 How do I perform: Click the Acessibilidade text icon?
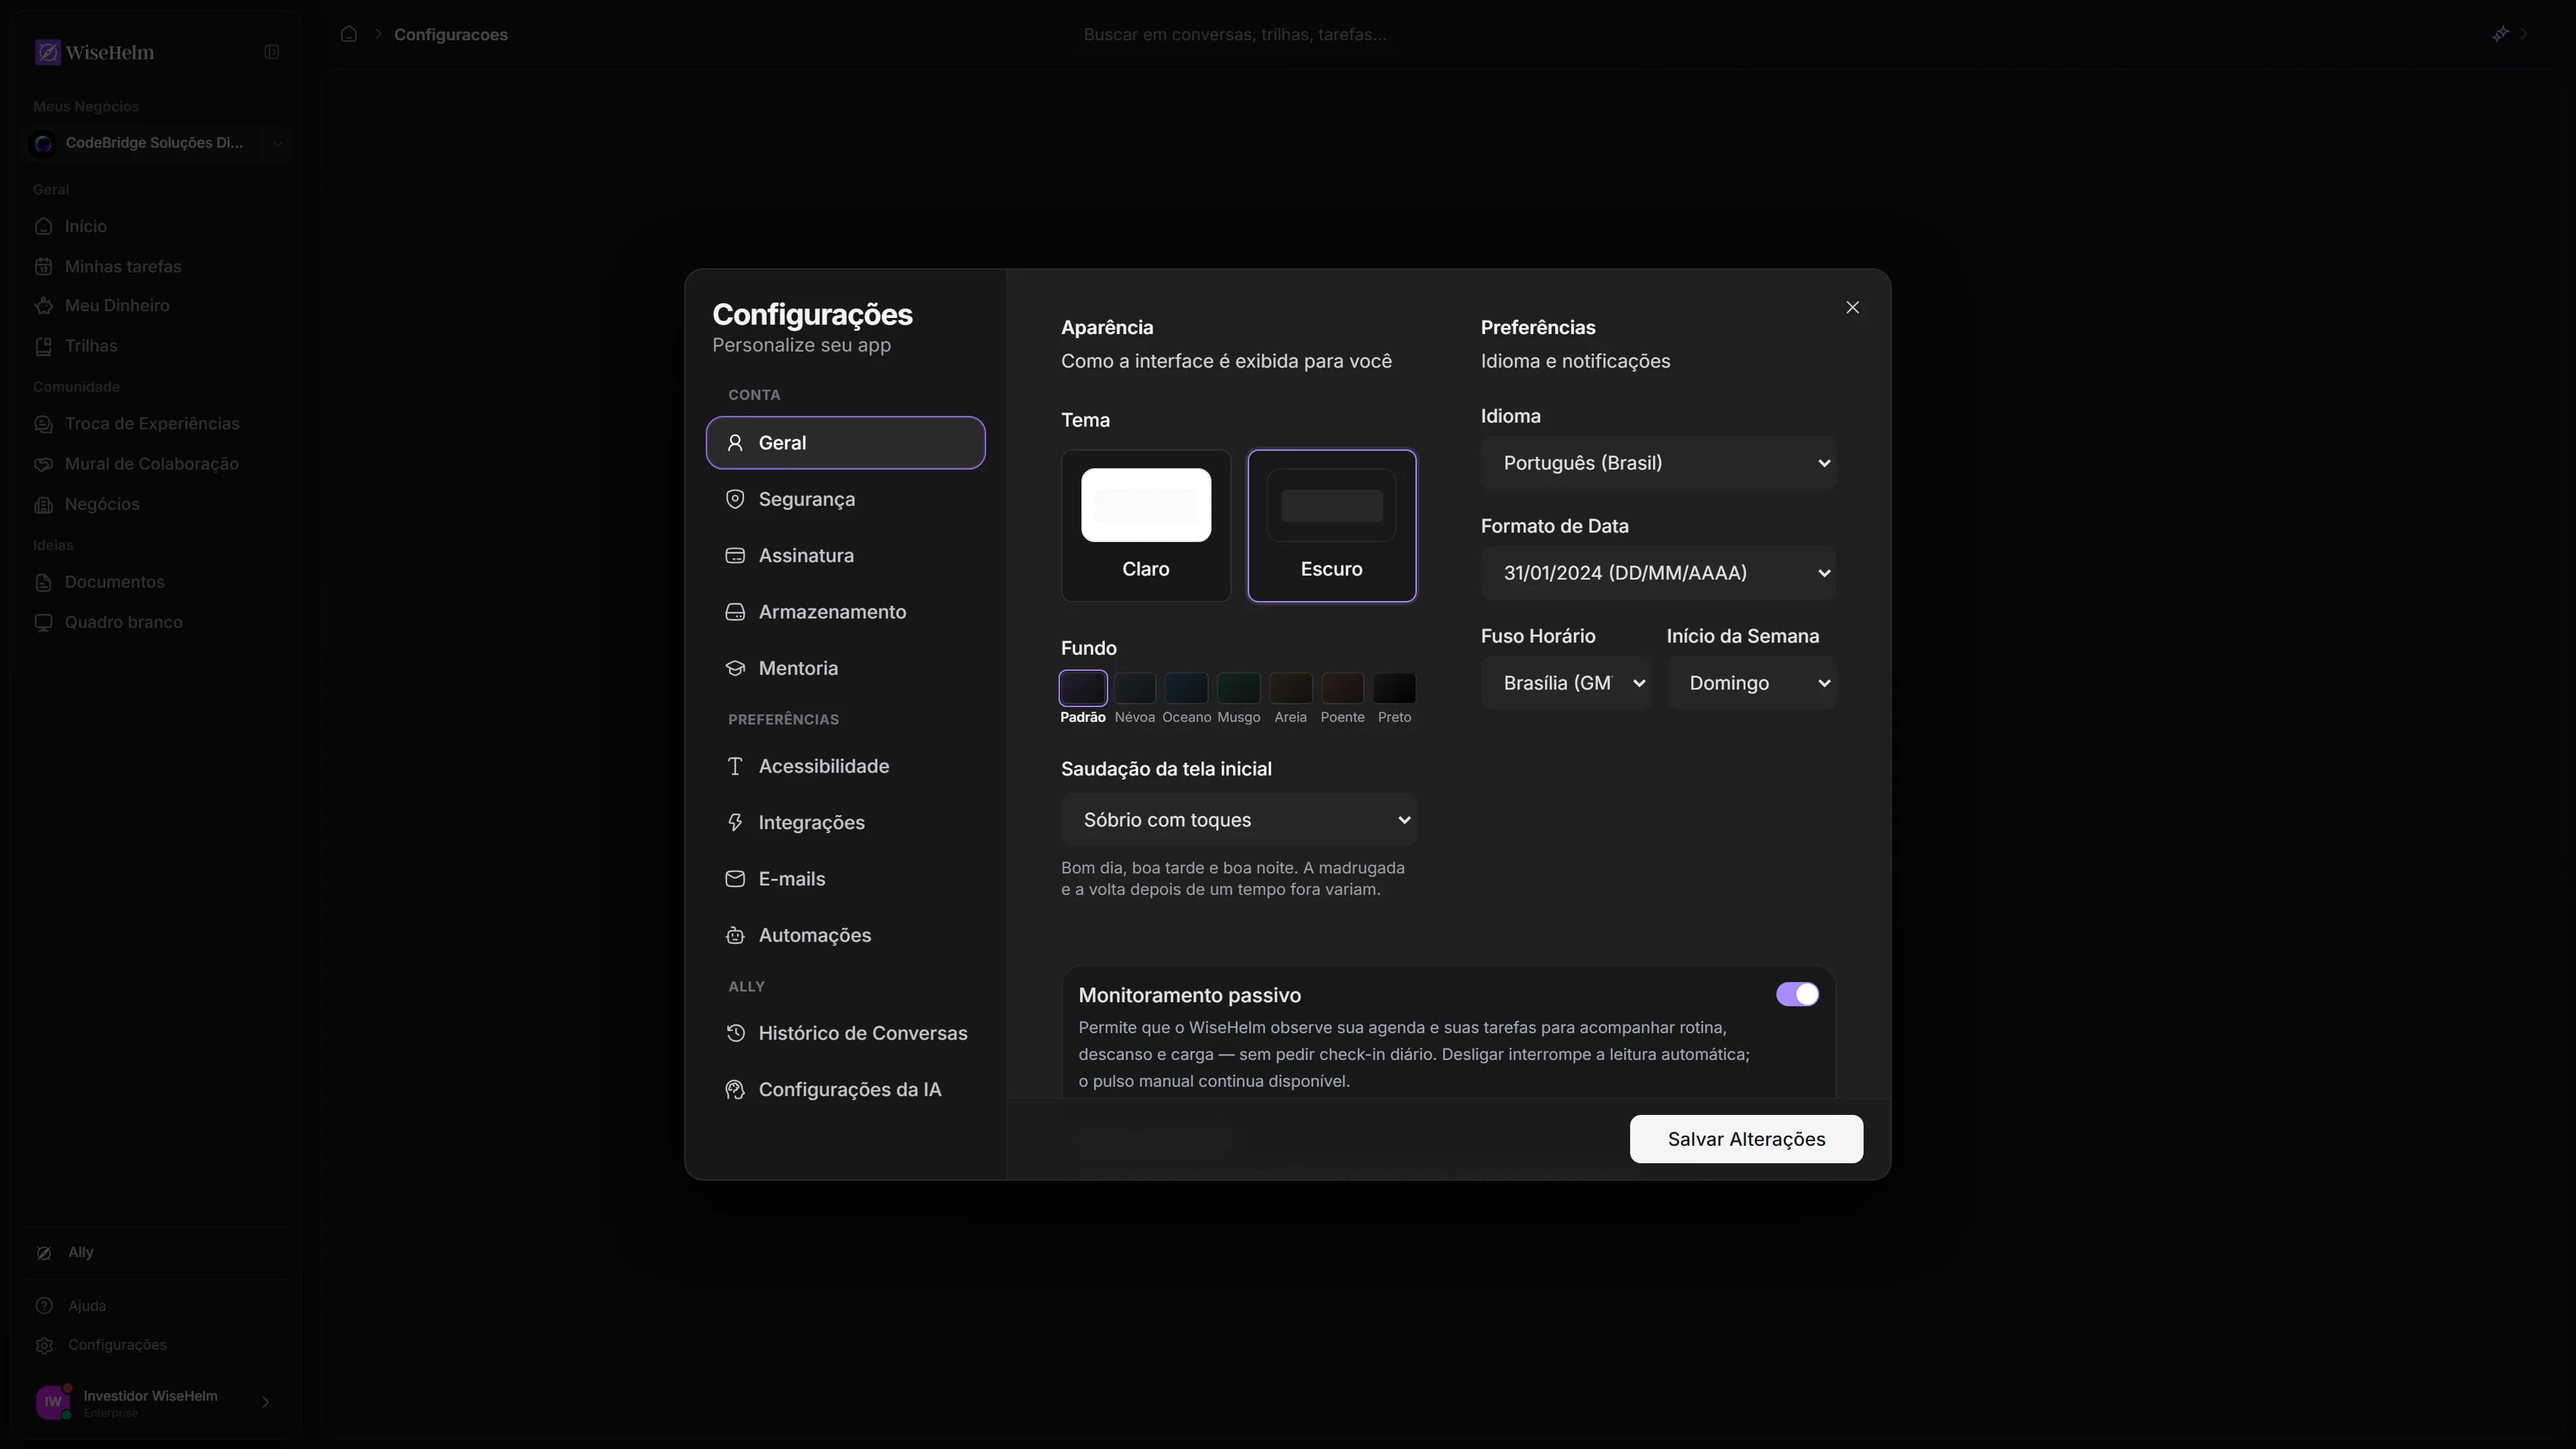pyautogui.click(x=735, y=766)
